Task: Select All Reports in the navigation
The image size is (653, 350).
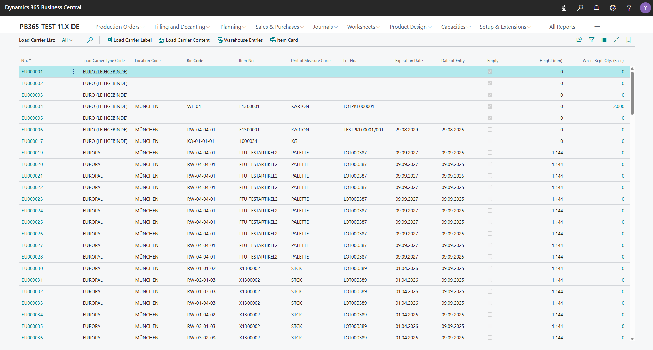Action: click(x=561, y=27)
